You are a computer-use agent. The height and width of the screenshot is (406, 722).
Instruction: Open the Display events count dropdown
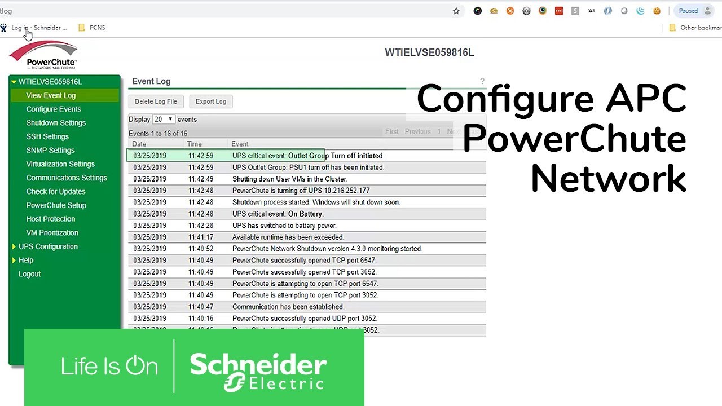(163, 120)
